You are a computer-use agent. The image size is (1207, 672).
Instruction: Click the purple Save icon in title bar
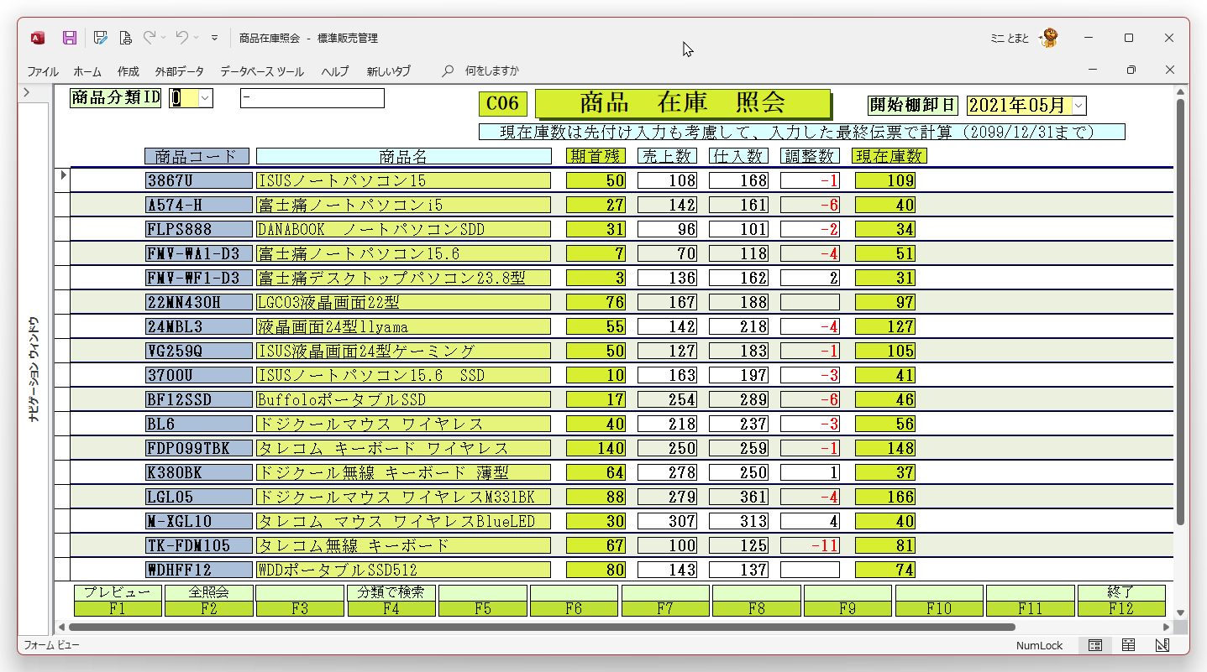click(70, 38)
